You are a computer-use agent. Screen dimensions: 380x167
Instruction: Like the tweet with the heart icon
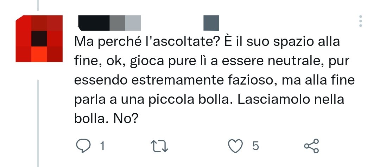pos(235,146)
